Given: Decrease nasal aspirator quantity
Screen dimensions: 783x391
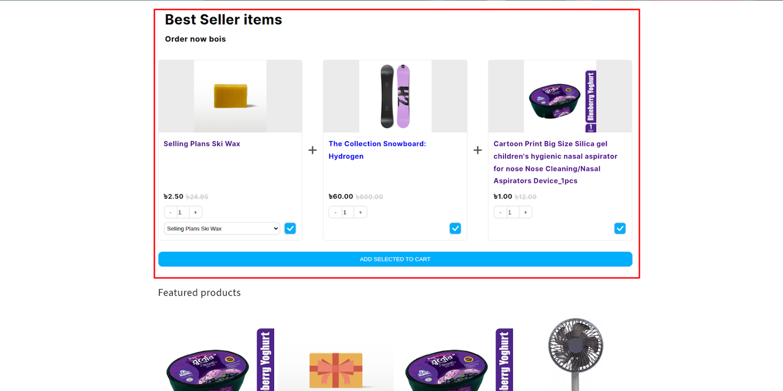Looking at the screenshot, I should pos(501,212).
